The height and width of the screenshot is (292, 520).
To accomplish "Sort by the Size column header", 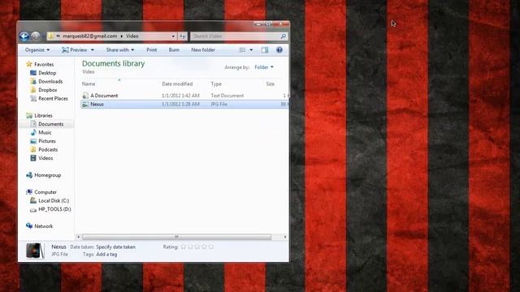I will tap(271, 84).
